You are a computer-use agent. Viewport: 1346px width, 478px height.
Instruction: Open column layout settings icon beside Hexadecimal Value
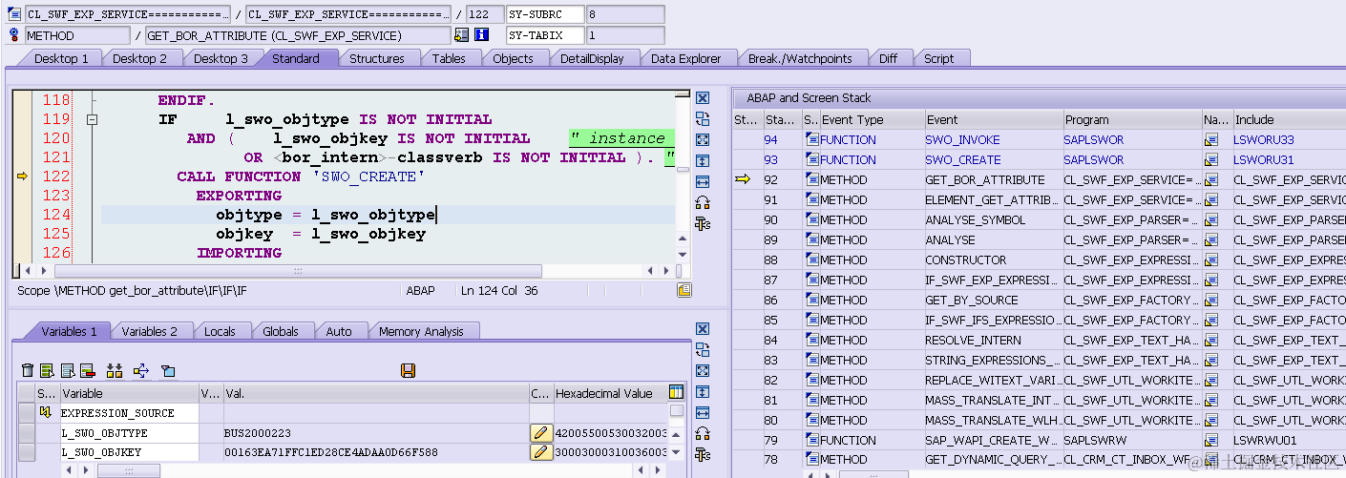pos(677,392)
